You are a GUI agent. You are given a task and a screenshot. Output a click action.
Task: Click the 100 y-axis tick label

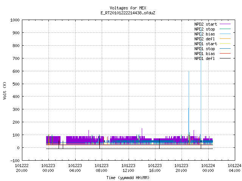tap(16, 135)
